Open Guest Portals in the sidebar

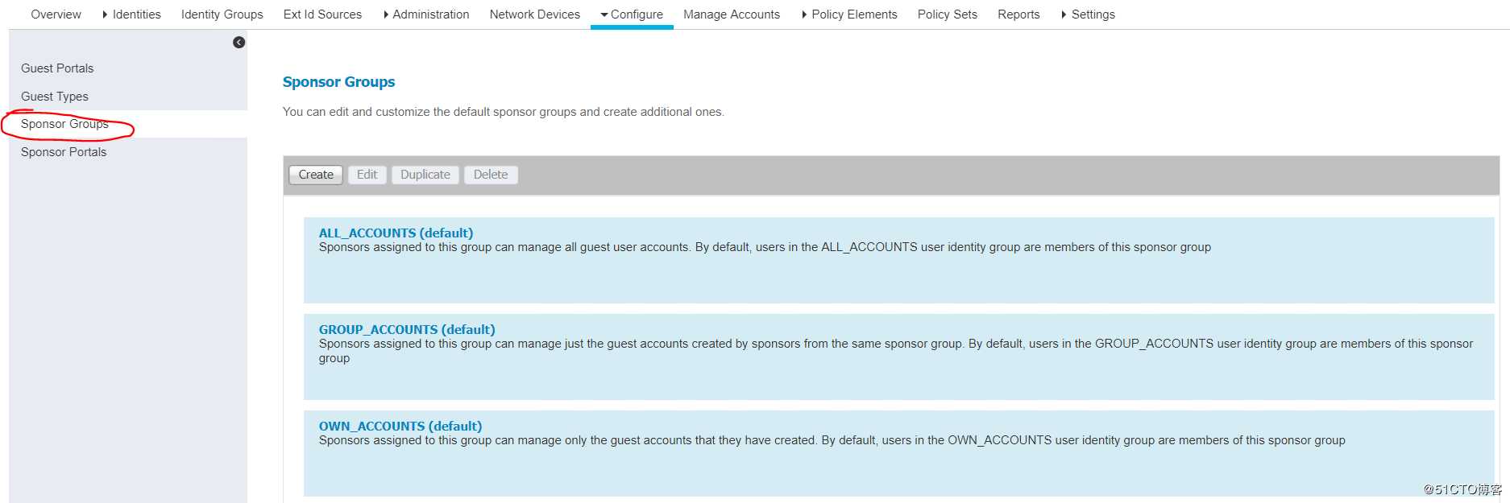(57, 68)
